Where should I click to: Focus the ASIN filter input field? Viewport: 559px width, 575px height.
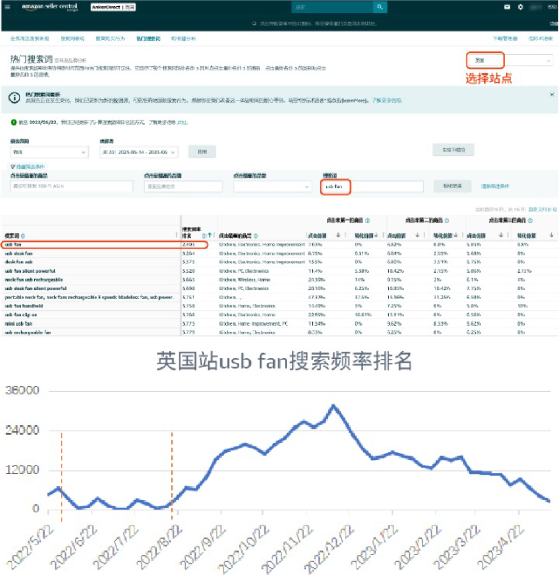point(71,187)
